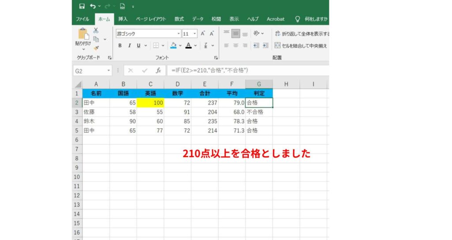The image size is (452, 240).
Task: Open the Customize Quick Access Toolbar arrow
Action: click(133, 7)
